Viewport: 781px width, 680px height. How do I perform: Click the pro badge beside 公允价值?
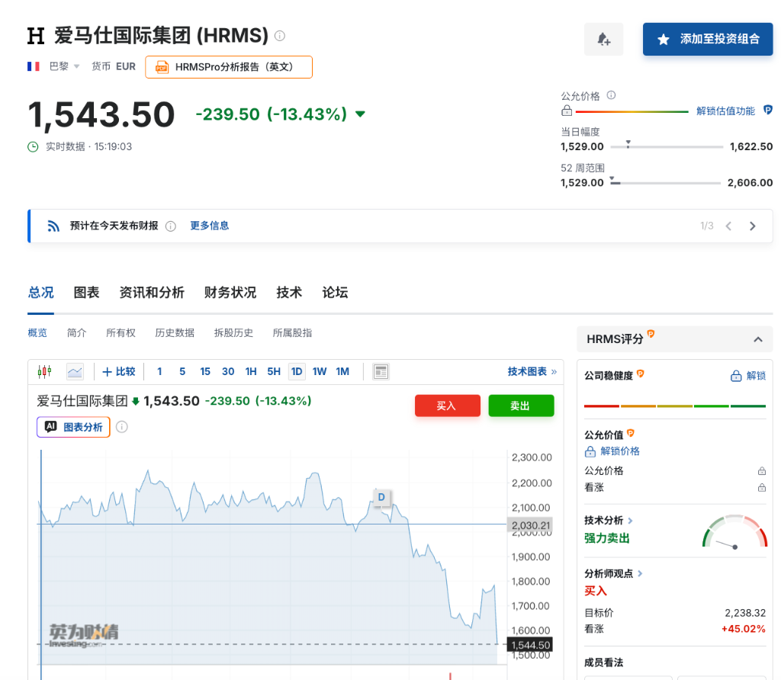(631, 433)
